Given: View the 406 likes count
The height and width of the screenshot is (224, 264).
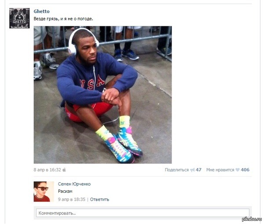Looking at the screenshot, I should [245, 170].
